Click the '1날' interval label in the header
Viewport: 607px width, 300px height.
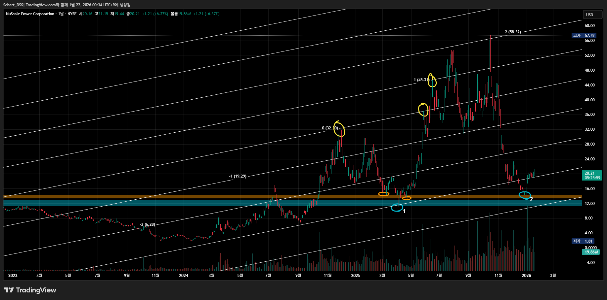pyautogui.click(x=61, y=14)
